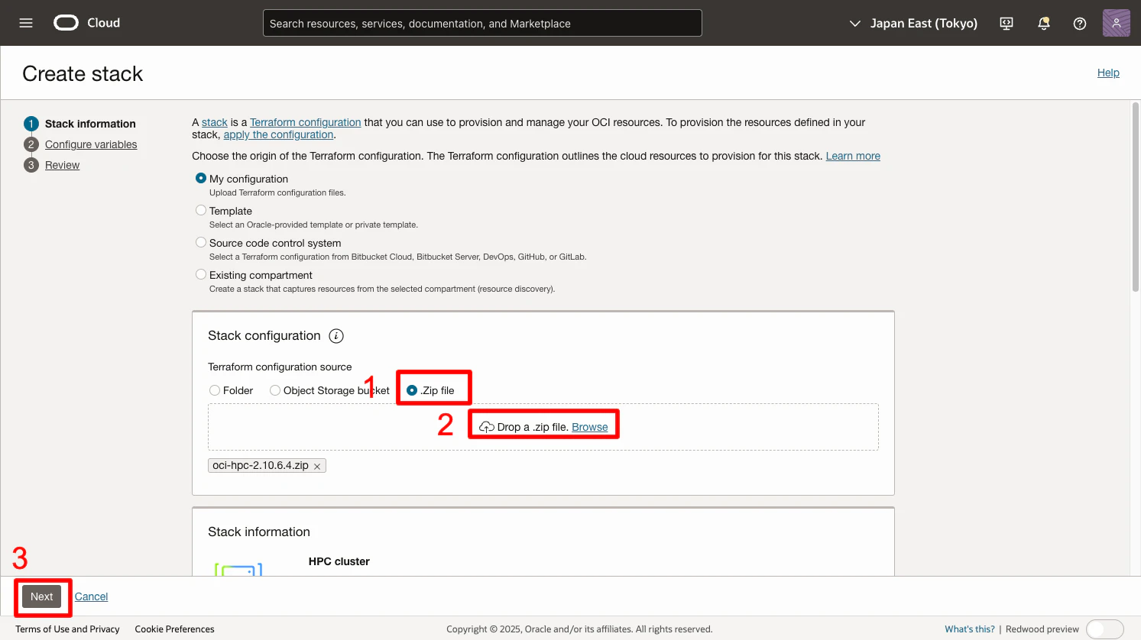This screenshot has width=1141, height=640.
Task: Select the My configuration radio option
Action: click(201, 178)
